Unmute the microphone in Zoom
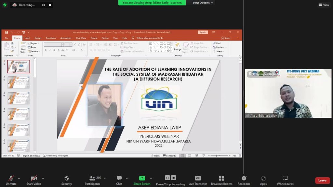Viewport: 333px width, 187px height. tap(11, 181)
